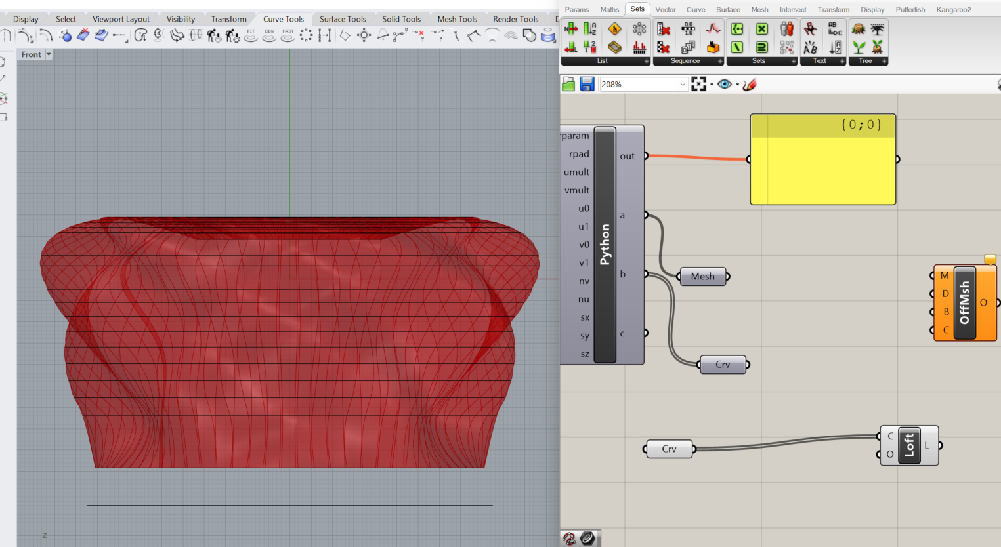Click the sort text A-Z arrow icon in the Text panel
Image resolution: width=1001 pixels, height=547 pixels.
pos(835,47)
